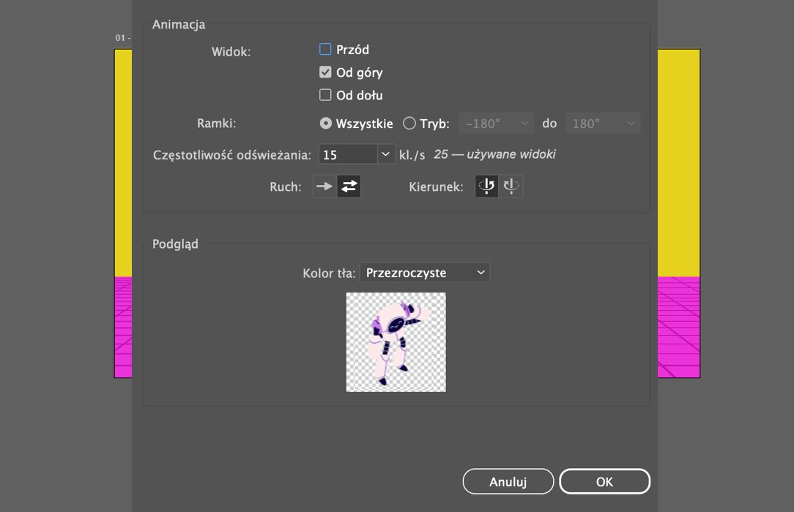Viewport: 794px width, 512px height.
Task: Confirm the dialog with OK
Action: click(x=604, y=481)
